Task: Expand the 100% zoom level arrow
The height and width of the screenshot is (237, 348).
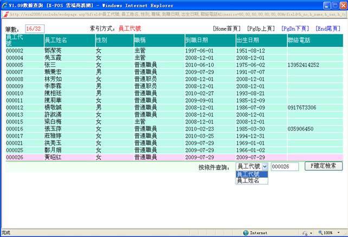Action: click(338, 233)
